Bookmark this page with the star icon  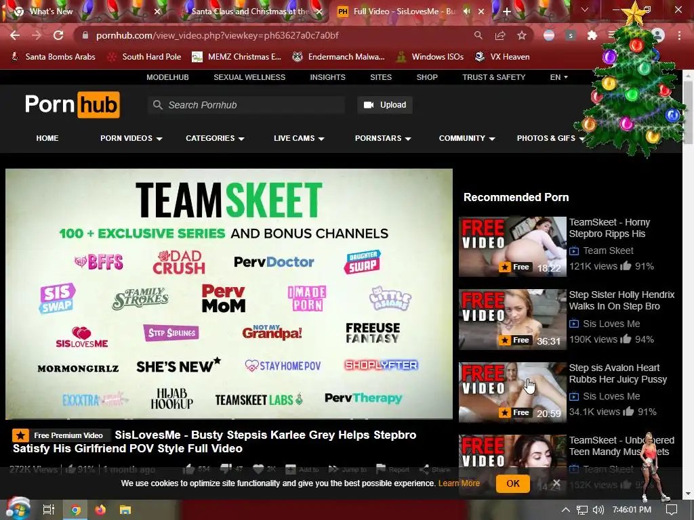coord(522,35)
